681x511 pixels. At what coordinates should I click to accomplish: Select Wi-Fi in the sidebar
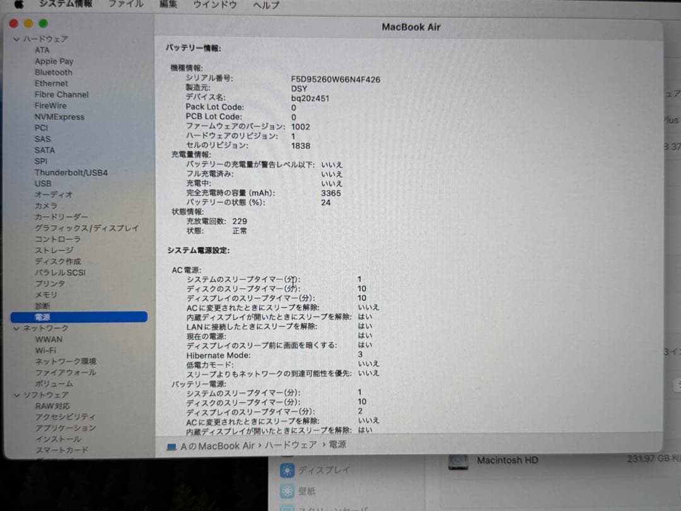47,350
